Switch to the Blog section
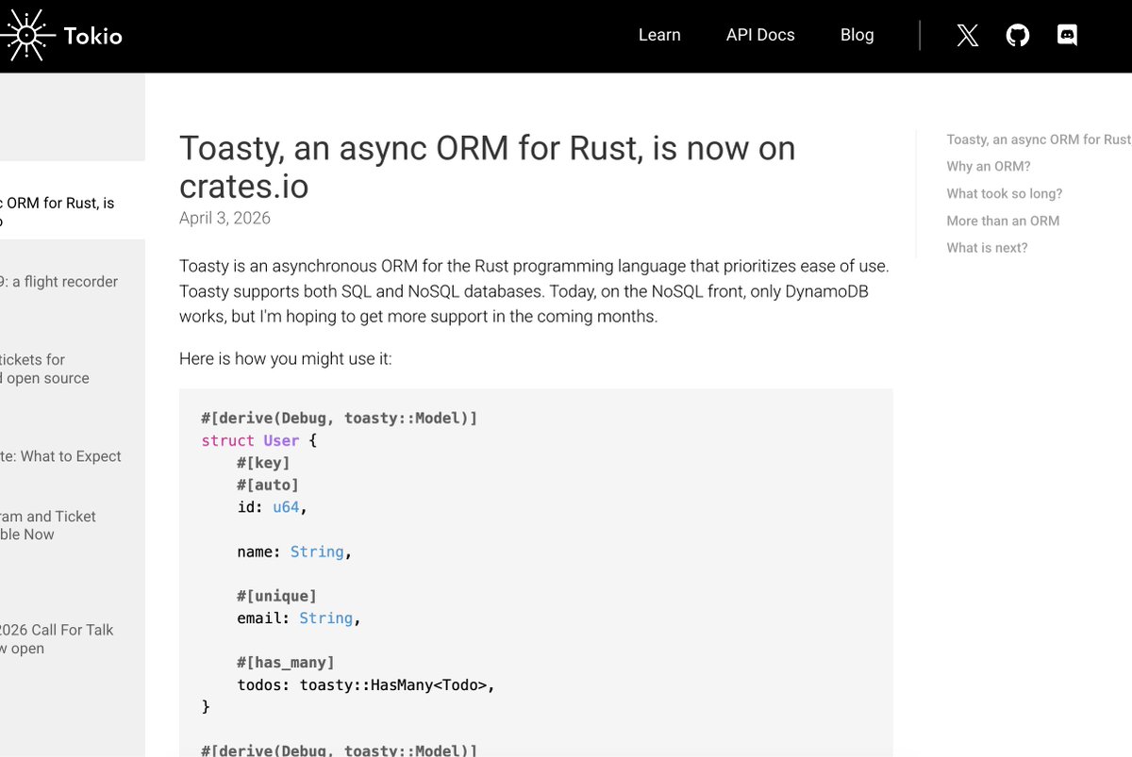 tap(857, 35)
